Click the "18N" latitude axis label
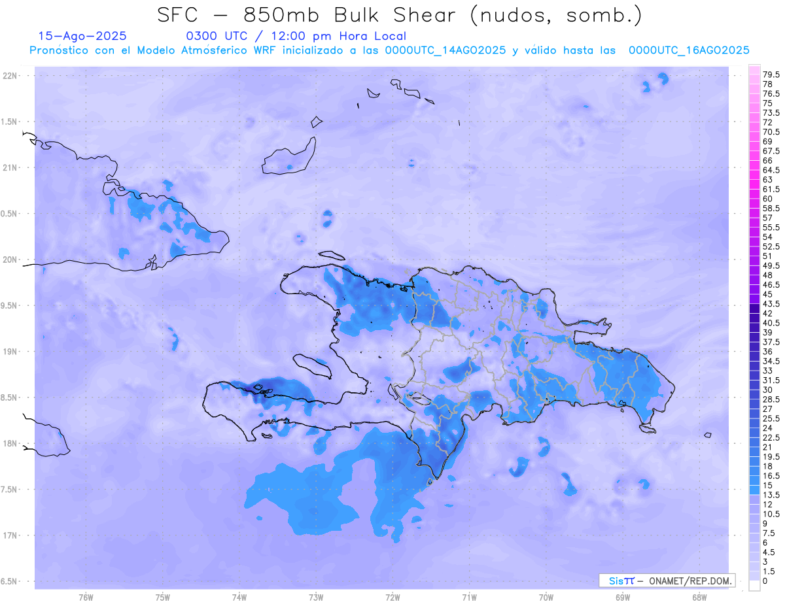The width and height of the screenshot is (785, 606). [x=10, y=444]
